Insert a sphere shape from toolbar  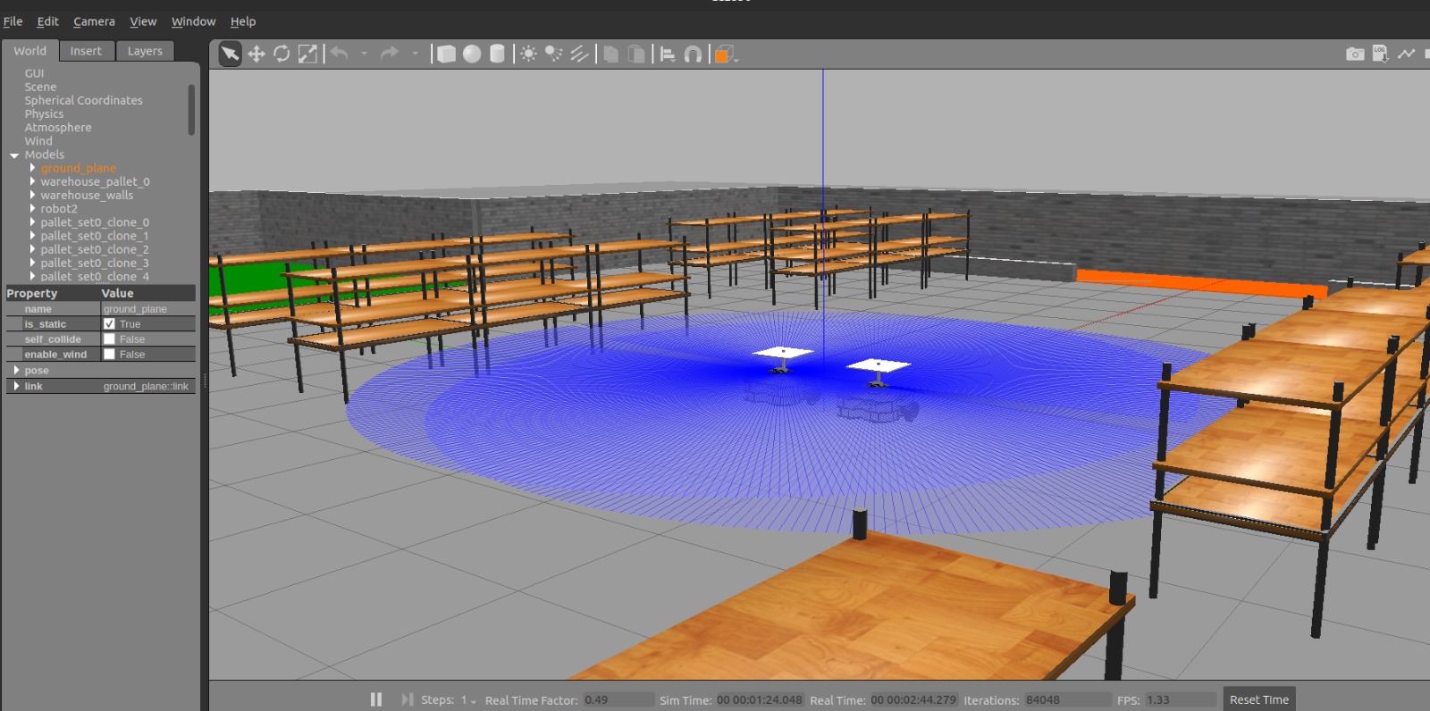point(472,54)
